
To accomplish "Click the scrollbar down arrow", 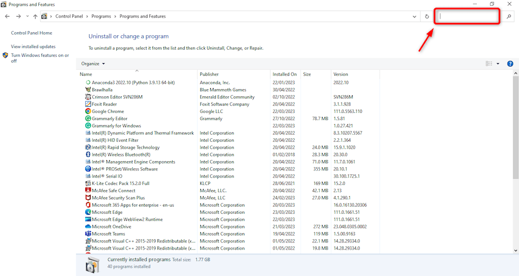I will click(515, 251).
